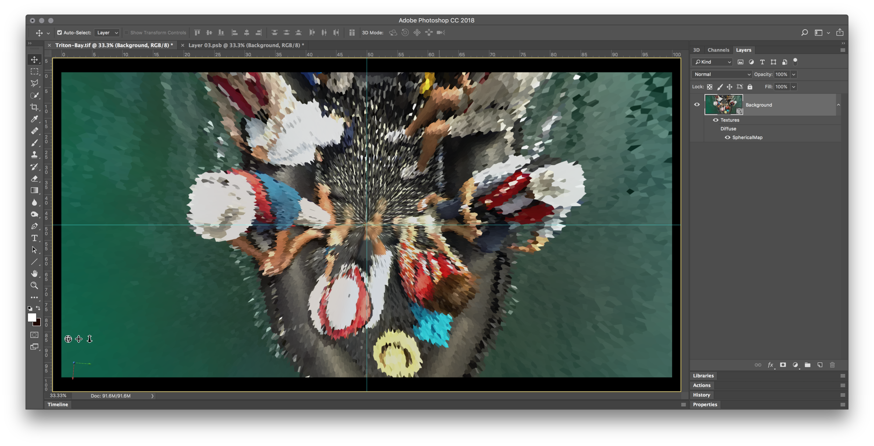The height and width of the screenshot is (446, 874).
Task: Click the Dolly 3D camera on-canvas control
Action: pos(89,339)
